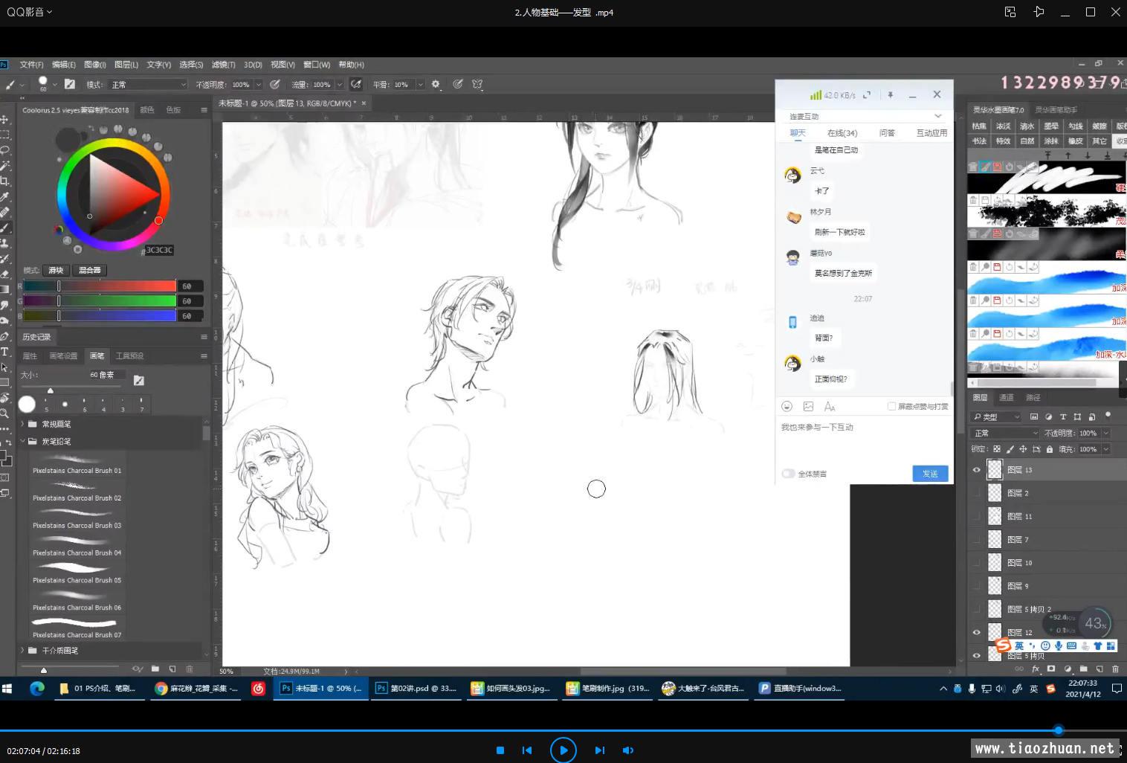Click the 发送 send button
This screenshot has width=1127, height=763.
930,474
